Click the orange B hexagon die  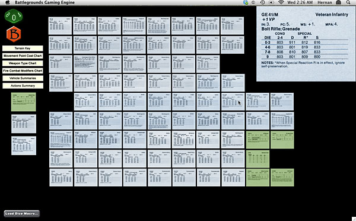coord(14,34)
